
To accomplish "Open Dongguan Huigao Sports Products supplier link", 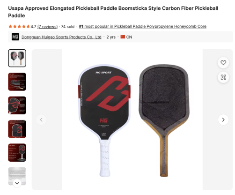I will pos(61,37).
